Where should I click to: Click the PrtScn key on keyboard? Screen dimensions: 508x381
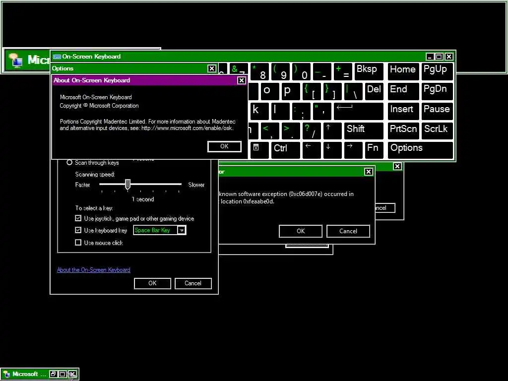click(403, 131)
